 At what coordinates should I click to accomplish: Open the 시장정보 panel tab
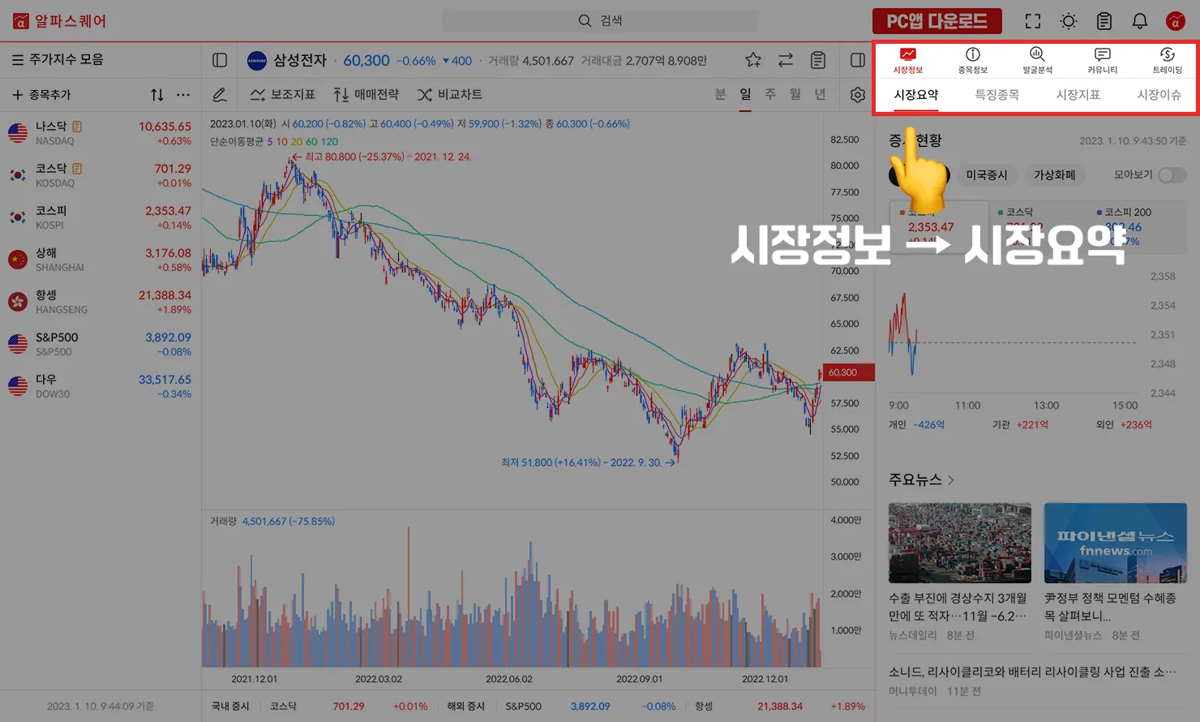(908, 60)
